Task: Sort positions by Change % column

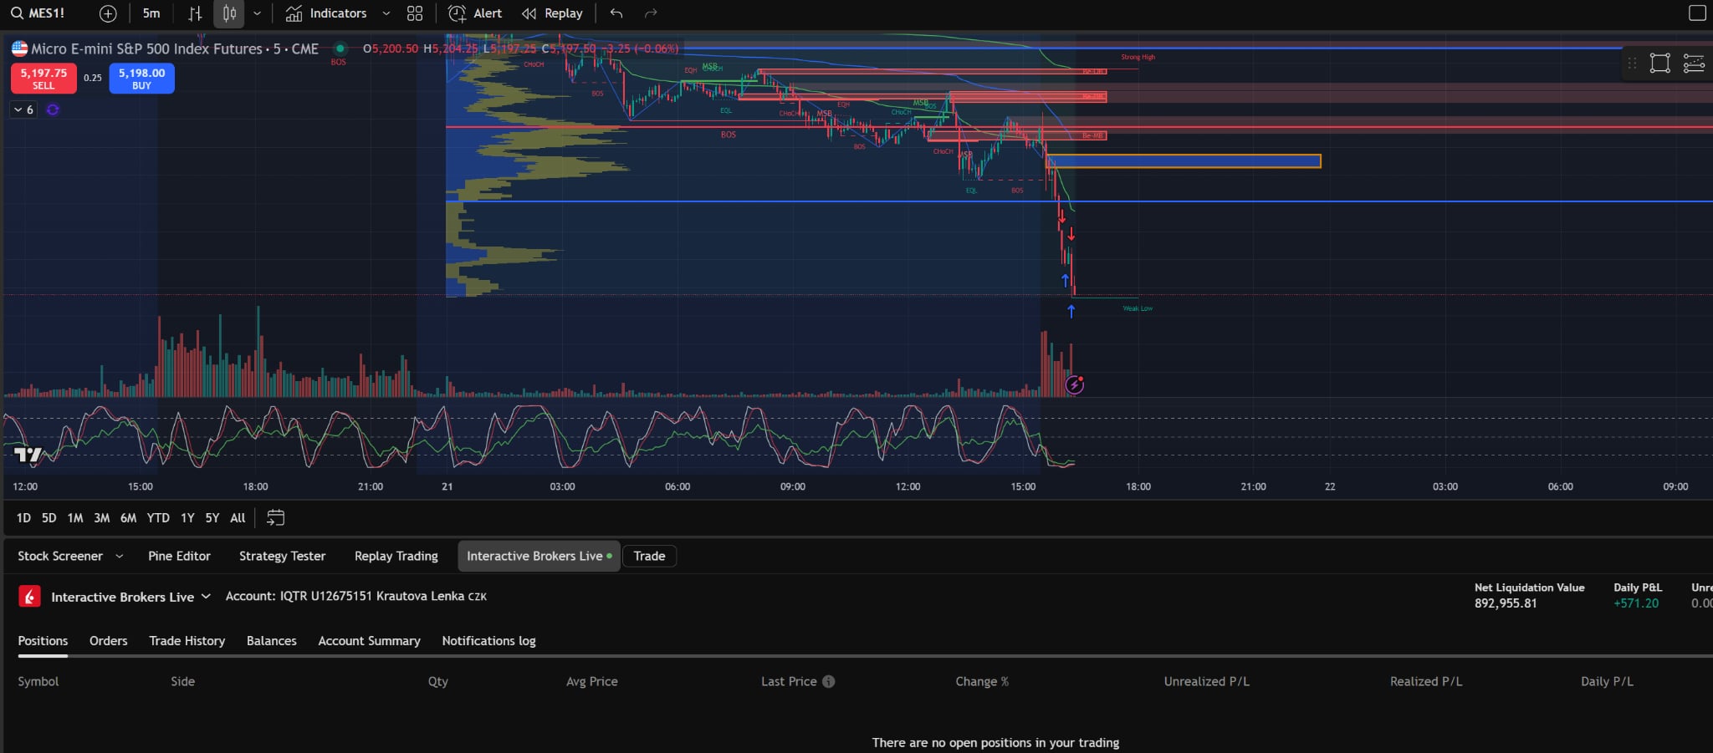Action: point(982,681)
